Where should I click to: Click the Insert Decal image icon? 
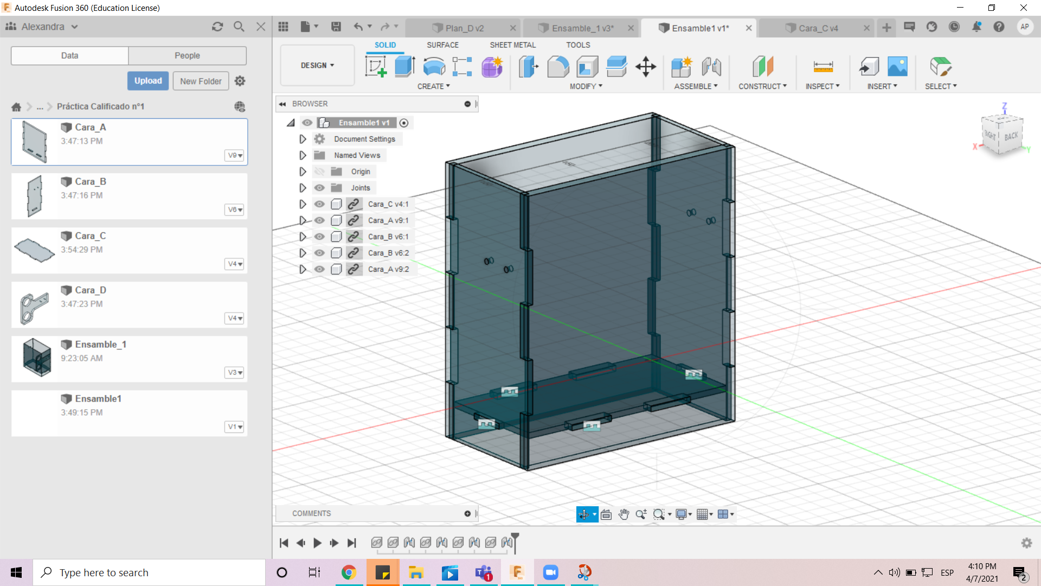[x=897, y=67]
